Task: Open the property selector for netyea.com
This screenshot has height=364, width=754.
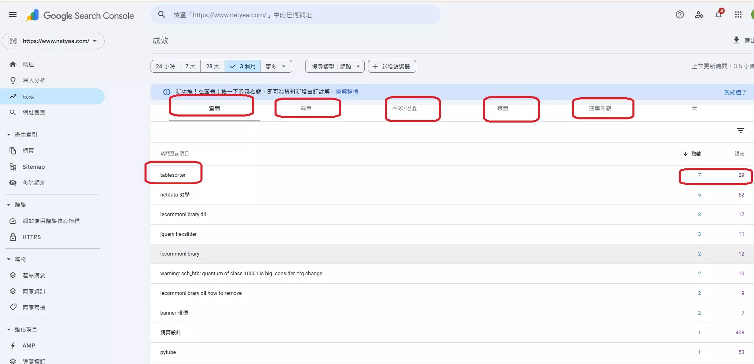Action: [x=54, y=41]
